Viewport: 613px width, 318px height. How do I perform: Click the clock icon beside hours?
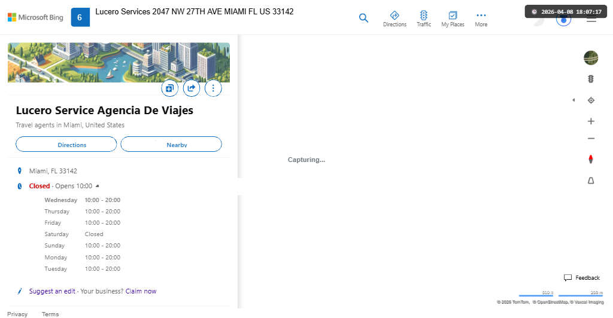click(20, 186)
